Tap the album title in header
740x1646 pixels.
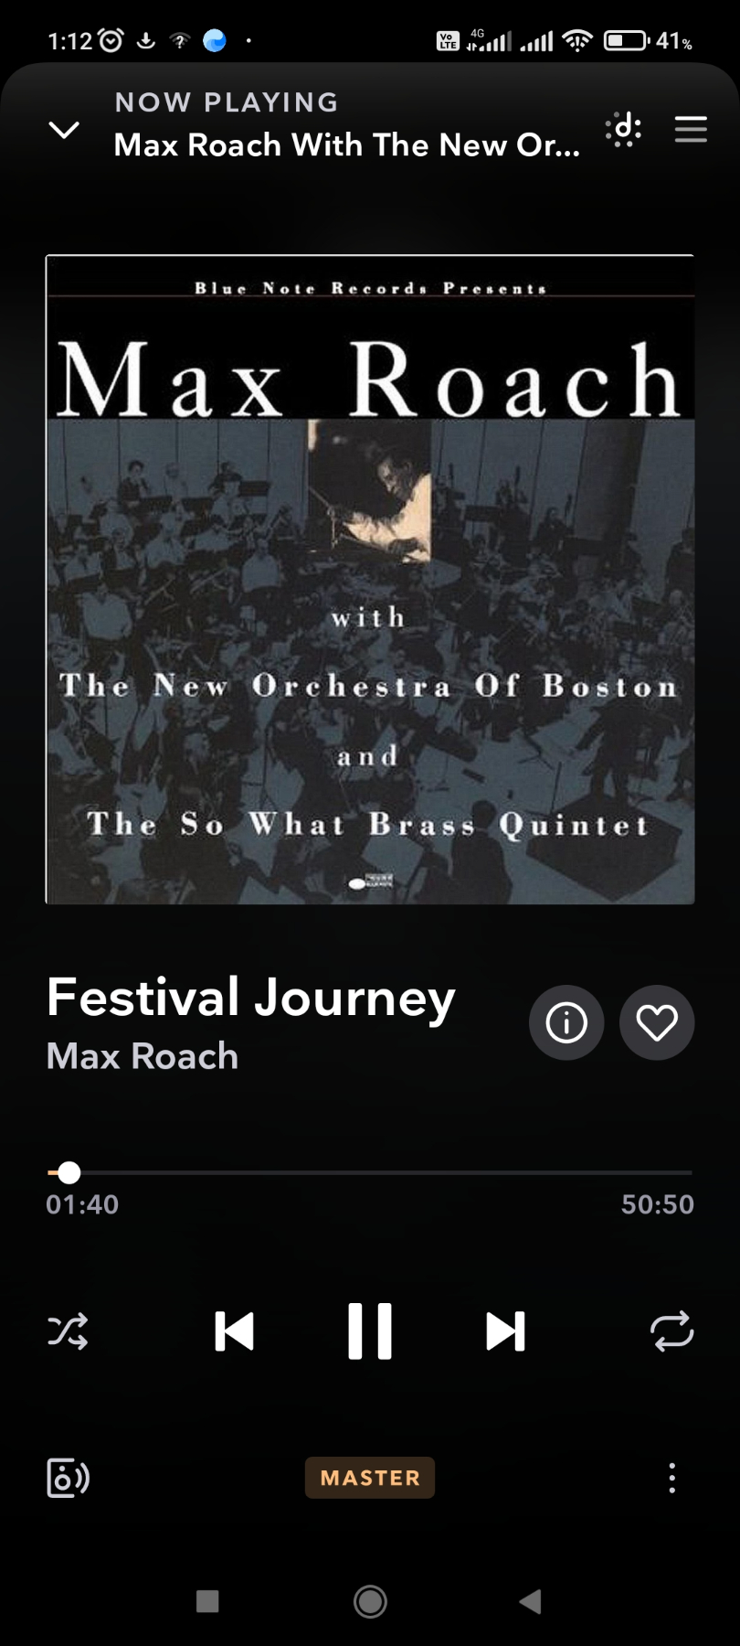pyautogui.click(x=347, y=145)
